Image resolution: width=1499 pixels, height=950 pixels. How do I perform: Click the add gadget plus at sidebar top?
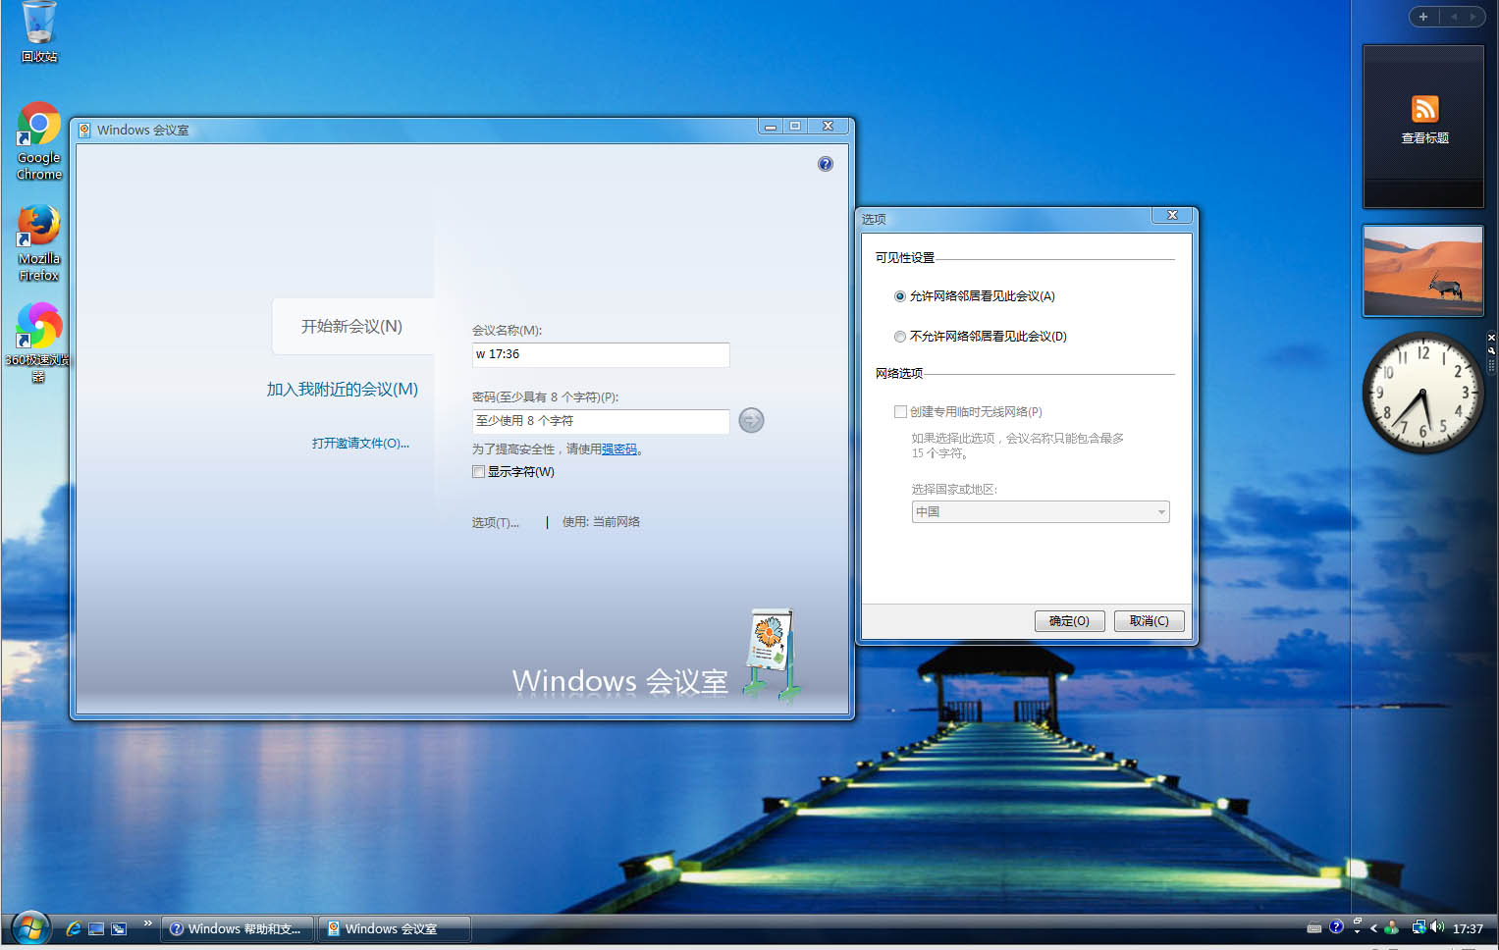[1423, 17]
